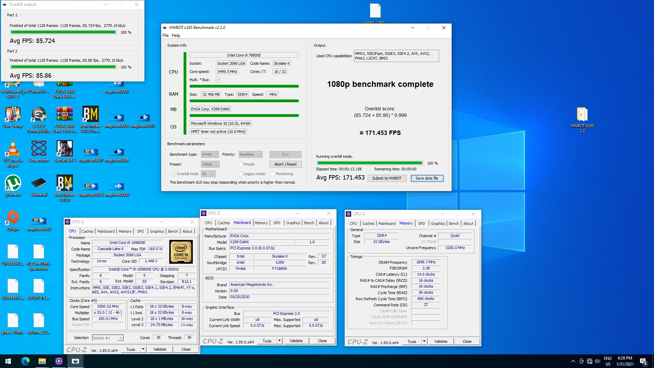Open the Overkill mode 2x dropdown
Viewport: 654px width, 368px height.
point(208,174)
